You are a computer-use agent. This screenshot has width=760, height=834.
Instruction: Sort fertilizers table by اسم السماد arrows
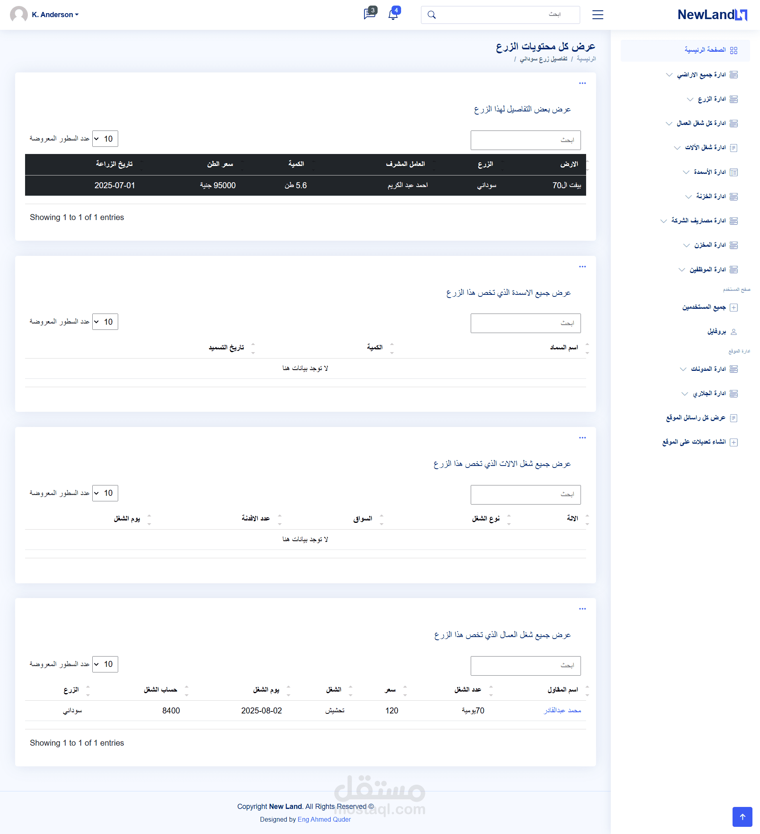click(587, 348)
